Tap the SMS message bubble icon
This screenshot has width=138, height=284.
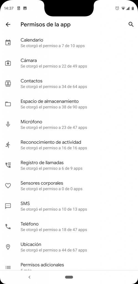(x=8, y=206)
